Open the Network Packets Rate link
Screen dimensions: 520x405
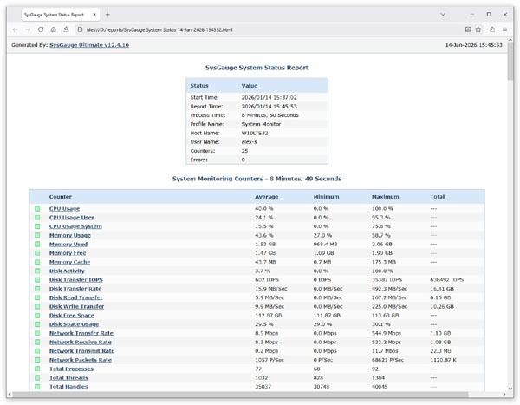[81, 360]
